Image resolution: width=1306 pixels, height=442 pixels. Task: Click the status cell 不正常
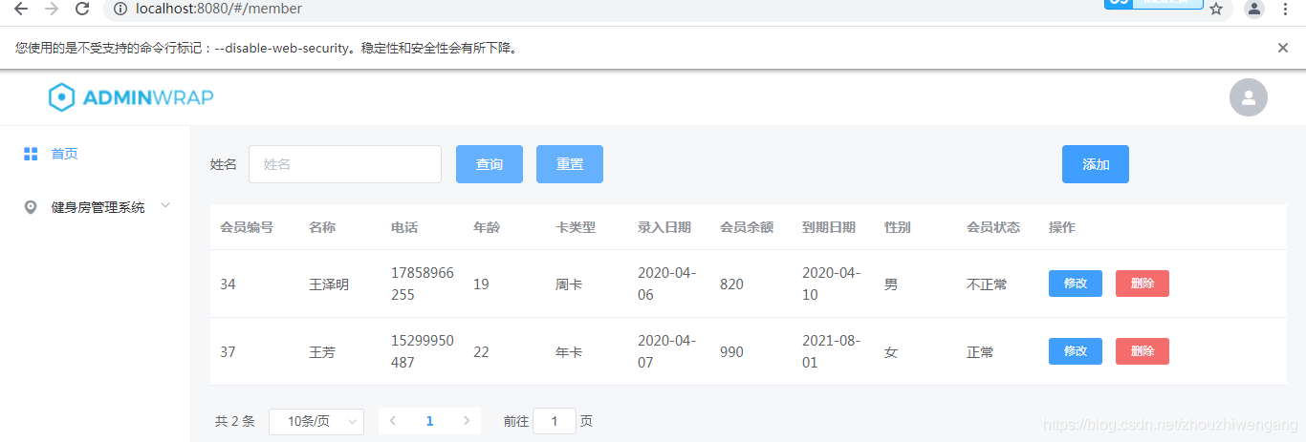point(987,284)
